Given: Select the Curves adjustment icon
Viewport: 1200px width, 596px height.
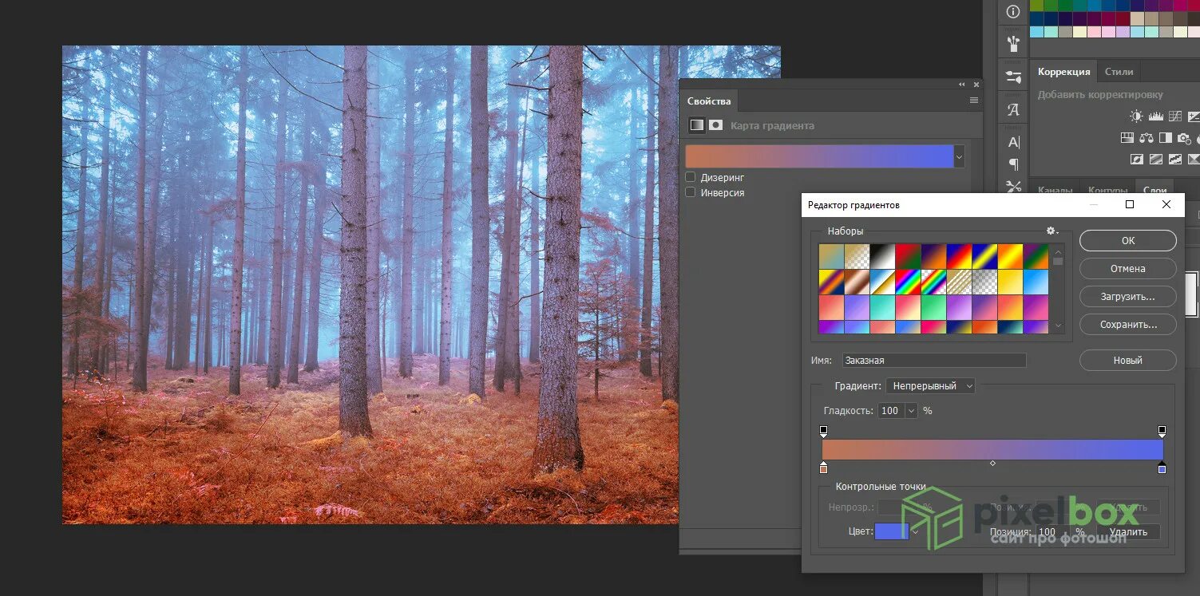Looking at the screenshot, I should point(1174,116).
